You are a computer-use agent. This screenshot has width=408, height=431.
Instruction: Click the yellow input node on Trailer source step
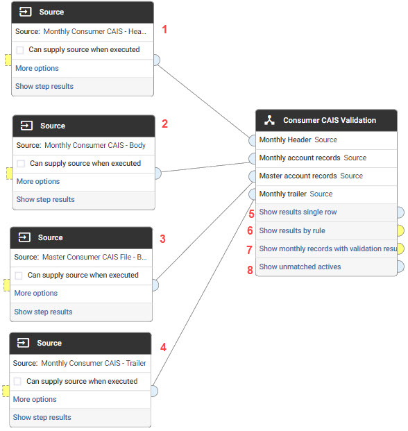pos(6,391)
